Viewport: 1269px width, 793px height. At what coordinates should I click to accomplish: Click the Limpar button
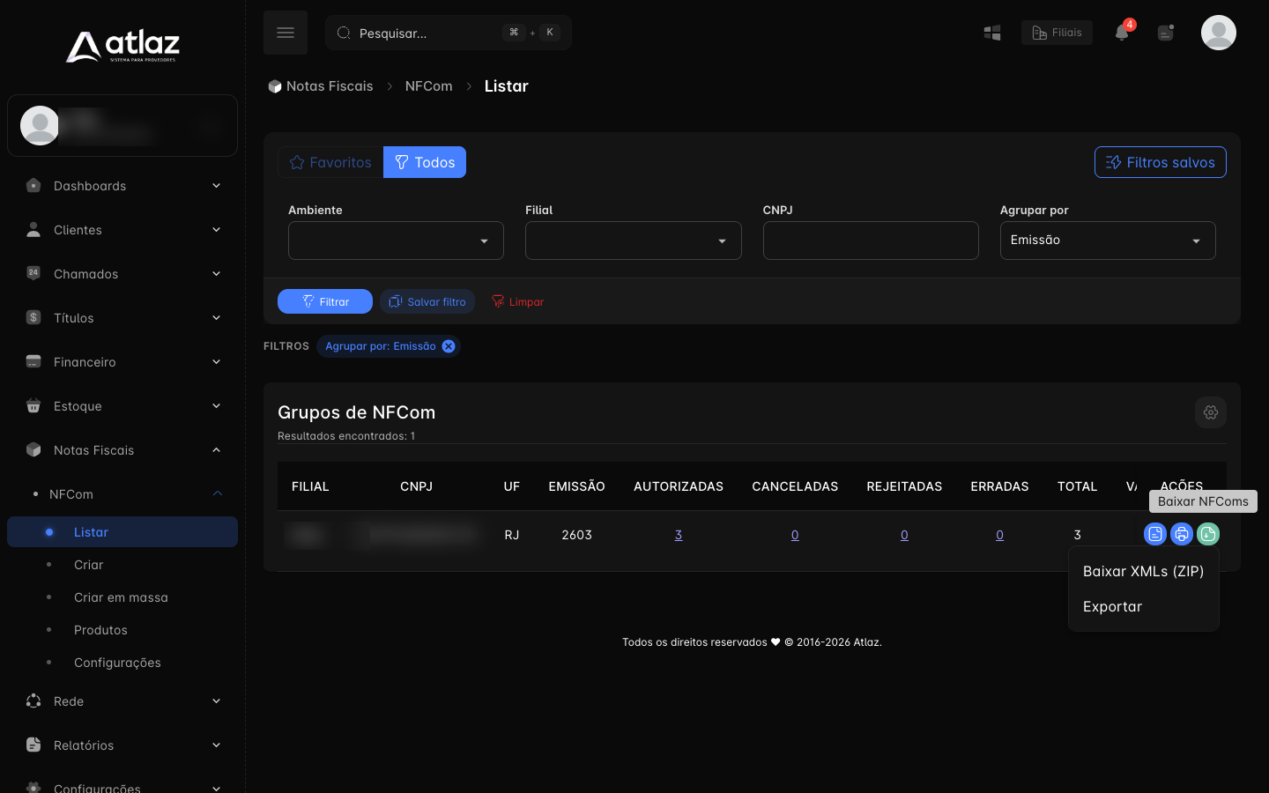point(517,301)
